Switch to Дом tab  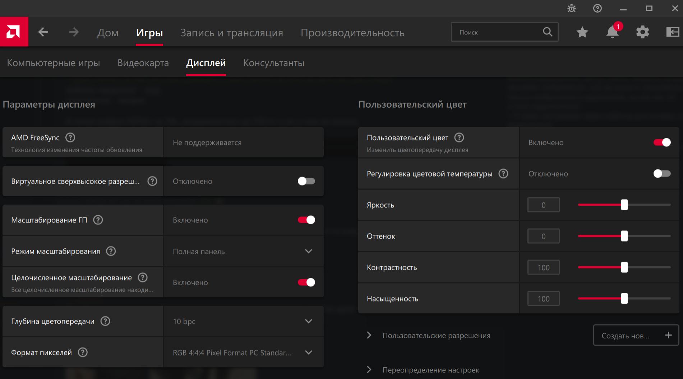[x=108, y=33]
